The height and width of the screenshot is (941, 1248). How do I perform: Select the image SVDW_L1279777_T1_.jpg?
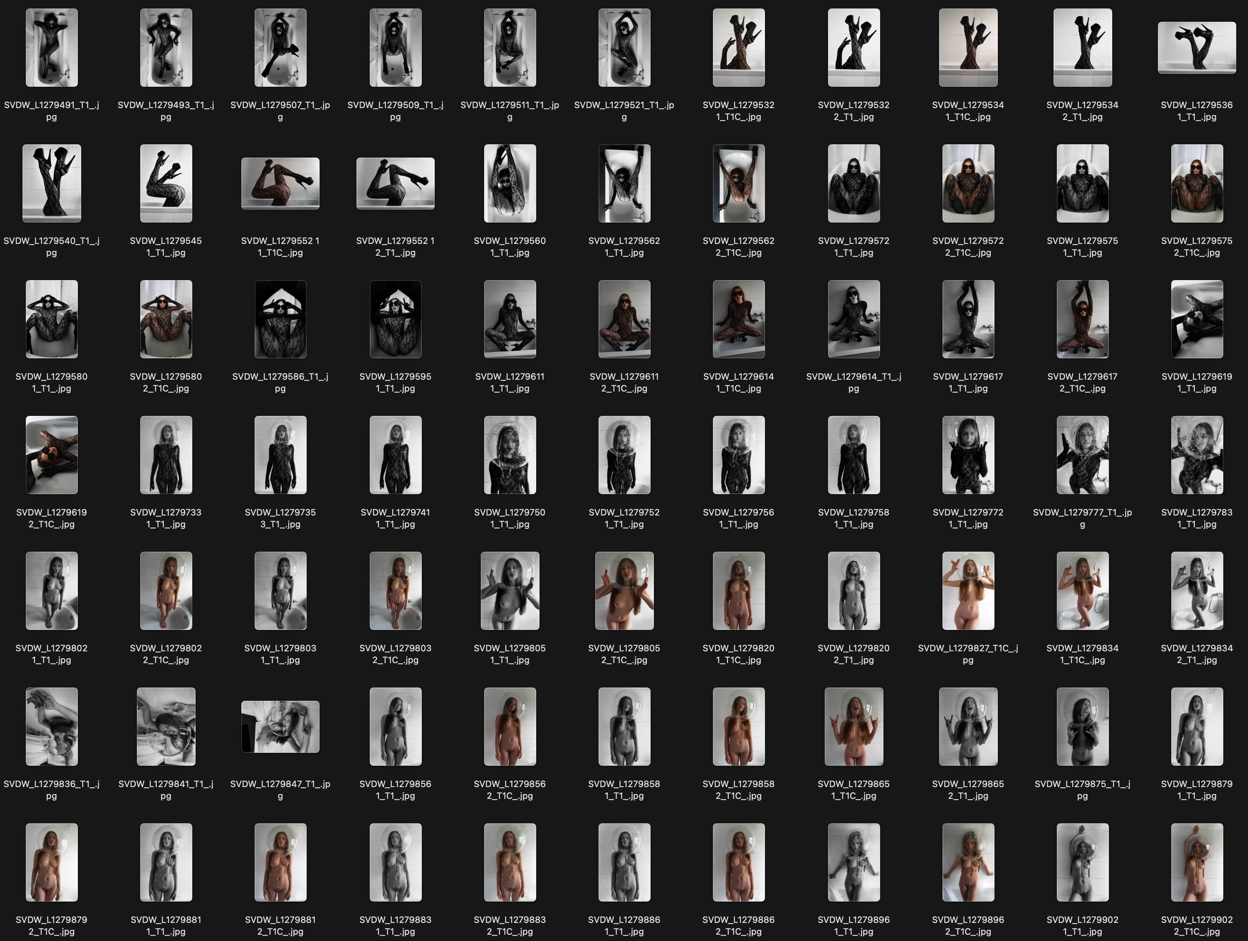click(1082, 455)
